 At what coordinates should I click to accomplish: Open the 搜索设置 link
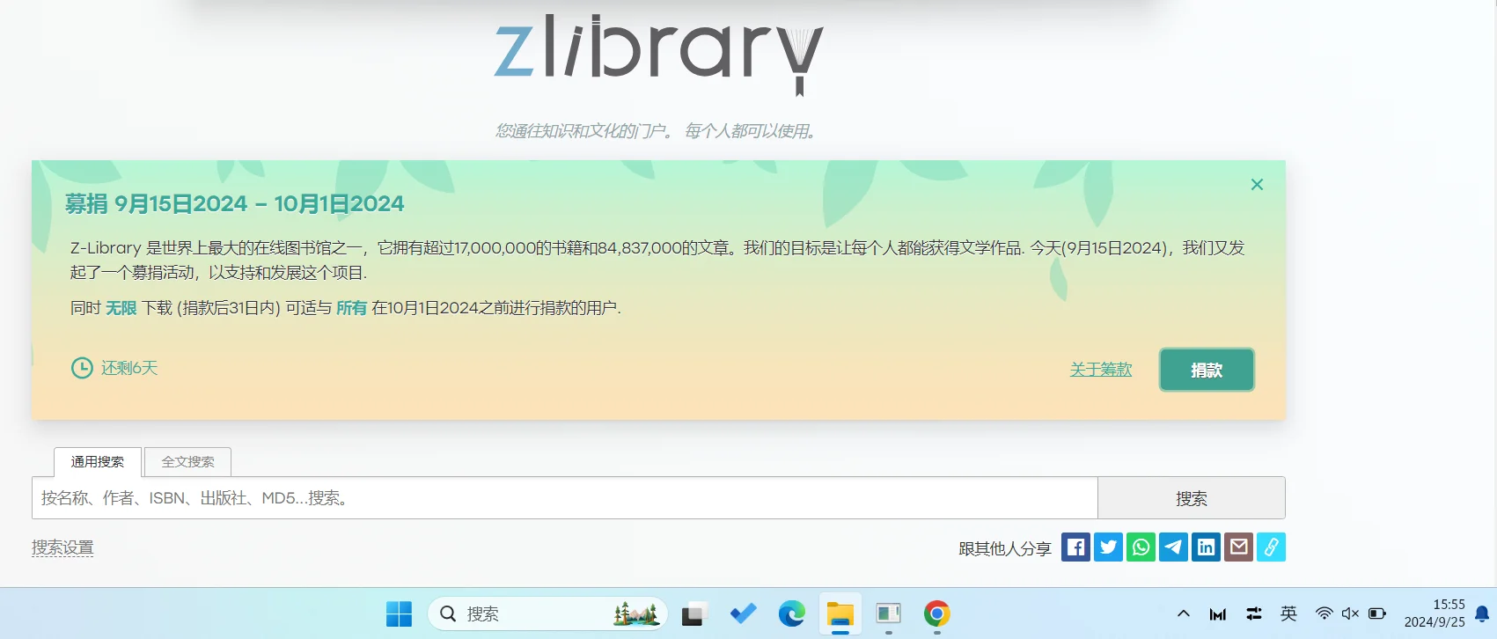pyautogui.click(x=62, y=547)
